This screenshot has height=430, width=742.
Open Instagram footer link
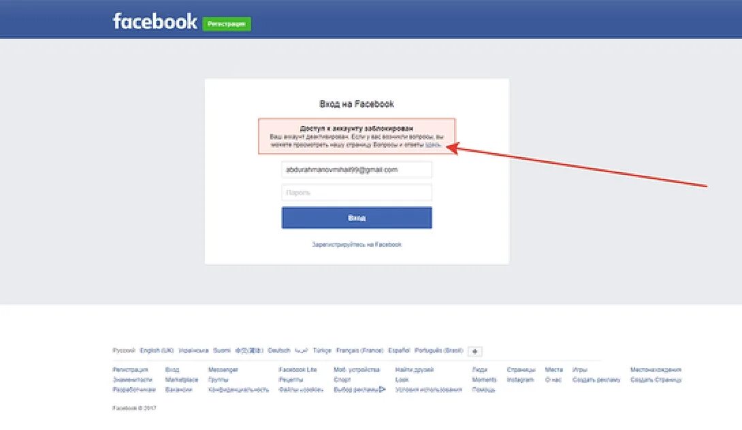[x=520, y=380]
